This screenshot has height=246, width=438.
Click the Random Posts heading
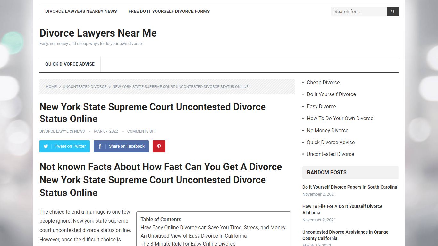pyautogui.click(x=327, y=172)
